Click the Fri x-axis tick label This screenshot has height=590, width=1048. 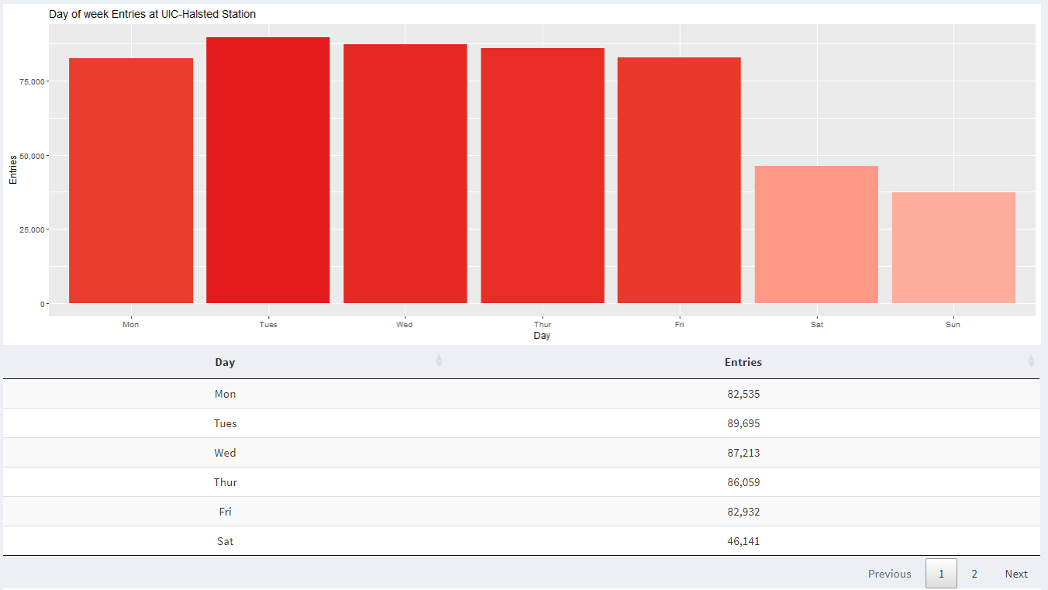click(x=680, y=325)
